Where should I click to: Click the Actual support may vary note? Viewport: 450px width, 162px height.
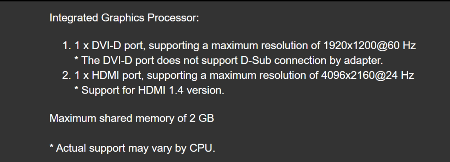(x=132, y=148)
